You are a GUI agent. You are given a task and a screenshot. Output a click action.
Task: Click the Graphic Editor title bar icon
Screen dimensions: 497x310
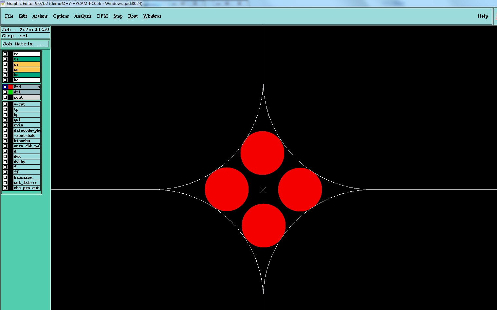(3, 4)
